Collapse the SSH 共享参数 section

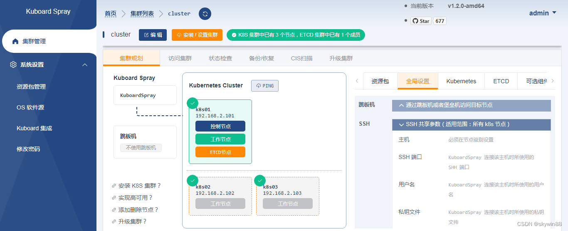472,124
